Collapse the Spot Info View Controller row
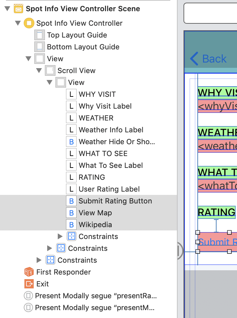Image resolution: width=237 pixels, height=318 pixels. (x=18, y=23)
